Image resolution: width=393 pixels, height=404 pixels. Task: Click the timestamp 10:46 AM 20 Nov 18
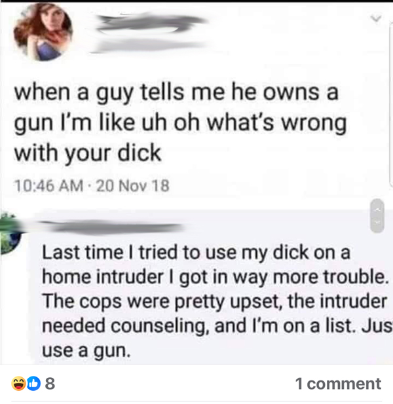[92, 185]
